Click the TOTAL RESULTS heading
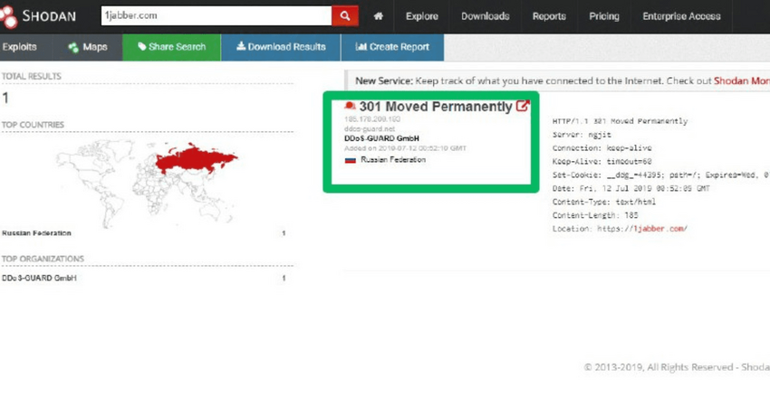 32,76
